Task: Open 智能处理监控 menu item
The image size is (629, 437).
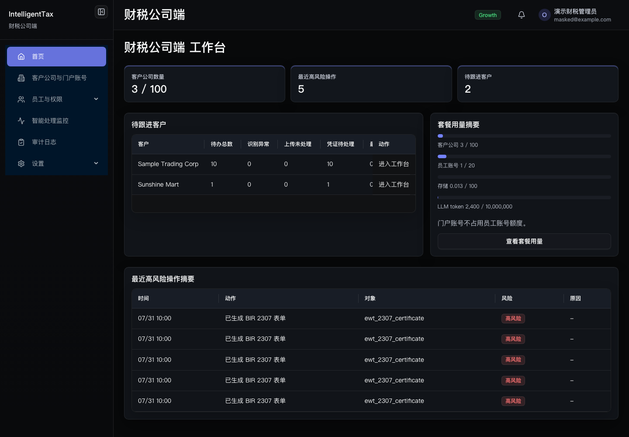Action: click(x=56, y=121)
